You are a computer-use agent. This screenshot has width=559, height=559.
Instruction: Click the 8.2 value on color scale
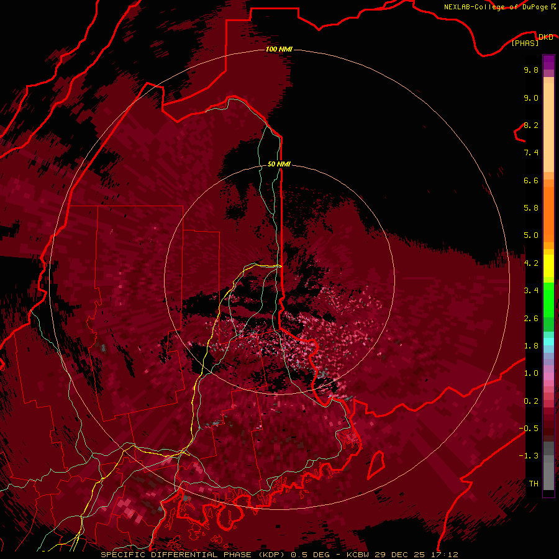pos(531,125)
